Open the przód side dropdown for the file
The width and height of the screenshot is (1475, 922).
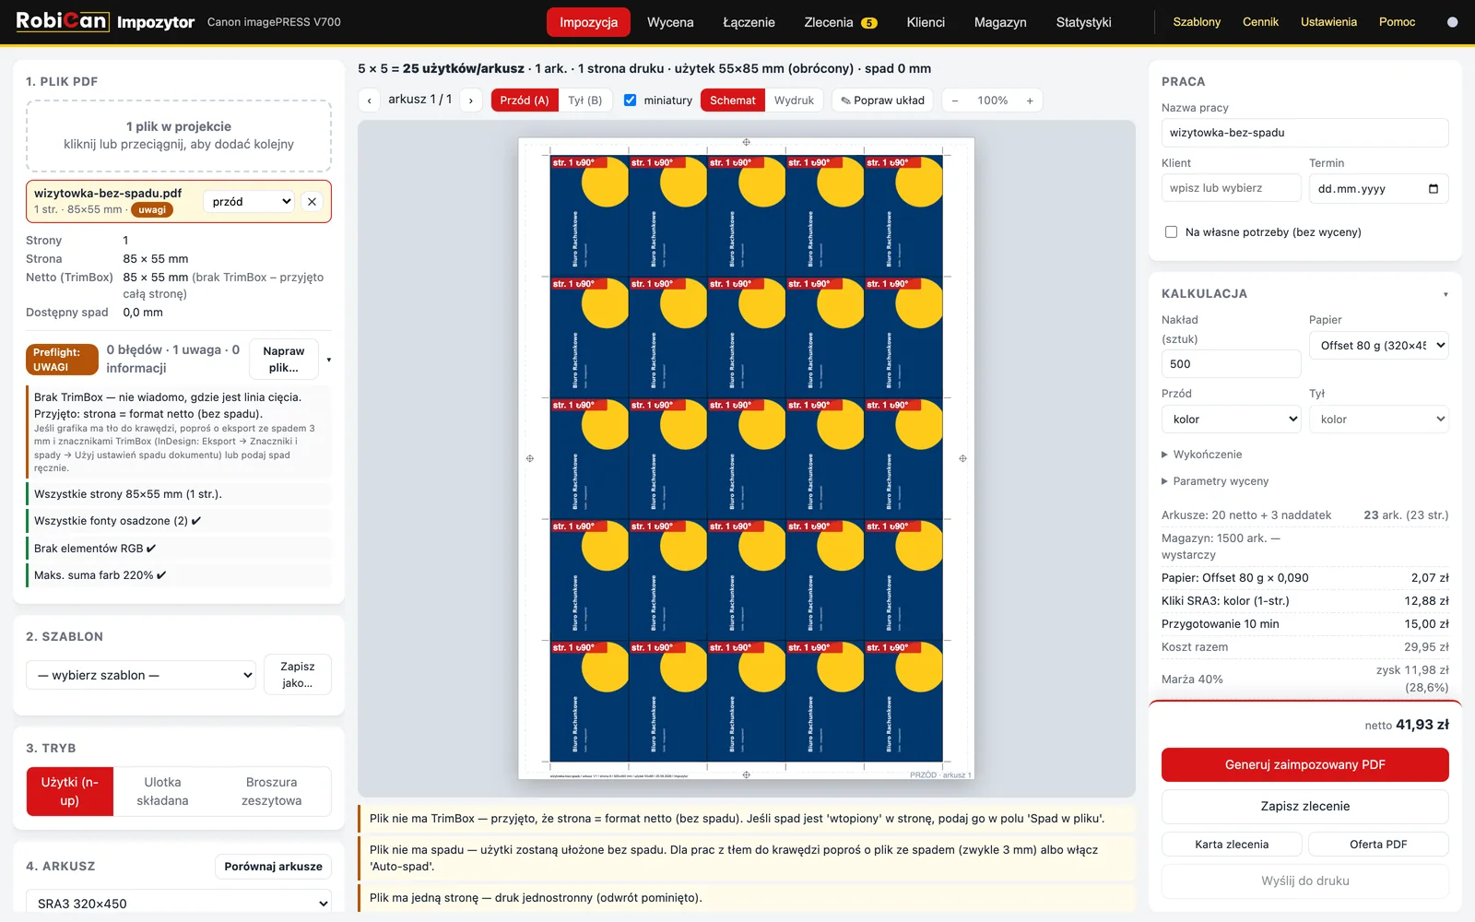point(251,202)
